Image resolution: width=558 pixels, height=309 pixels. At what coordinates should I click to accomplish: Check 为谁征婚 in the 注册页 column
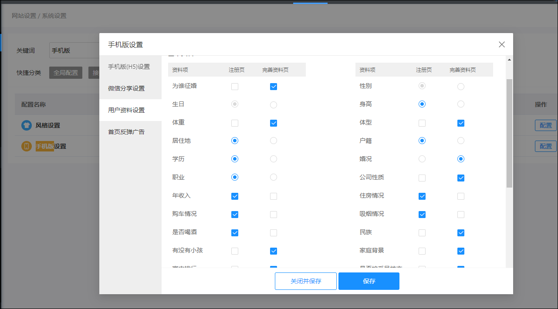(x=235, y=87)
